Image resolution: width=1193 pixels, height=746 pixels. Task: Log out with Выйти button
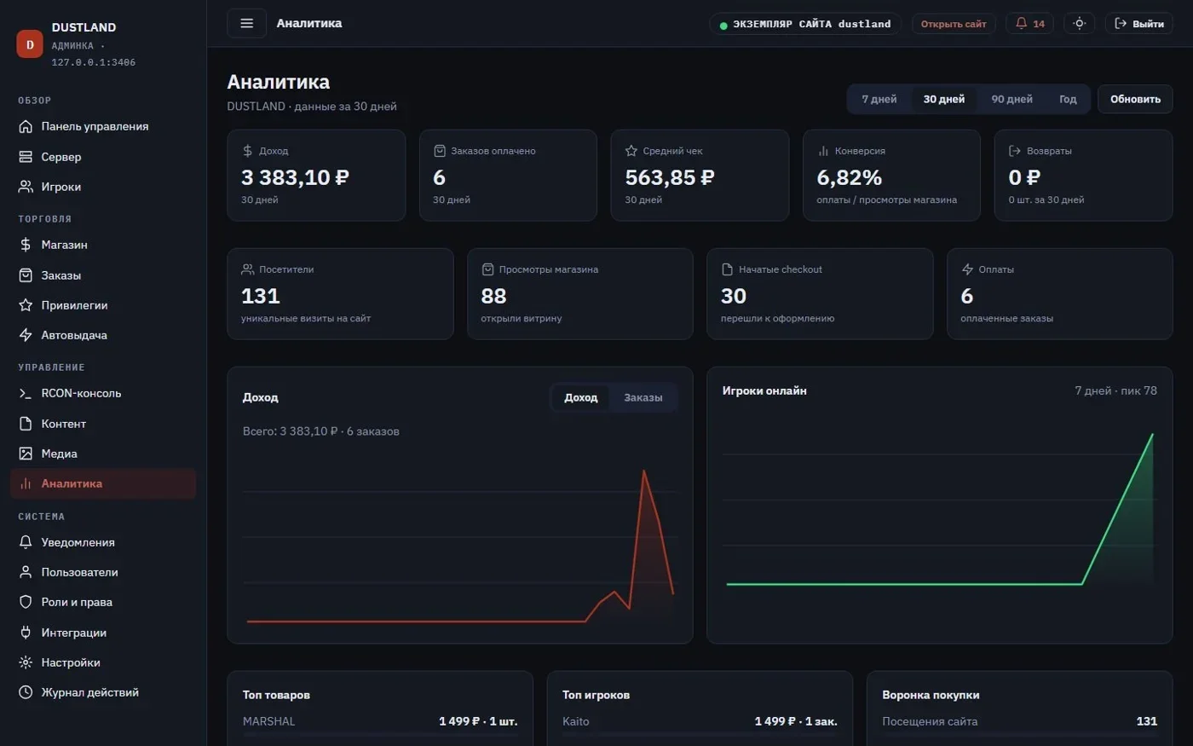[1139, 24]
